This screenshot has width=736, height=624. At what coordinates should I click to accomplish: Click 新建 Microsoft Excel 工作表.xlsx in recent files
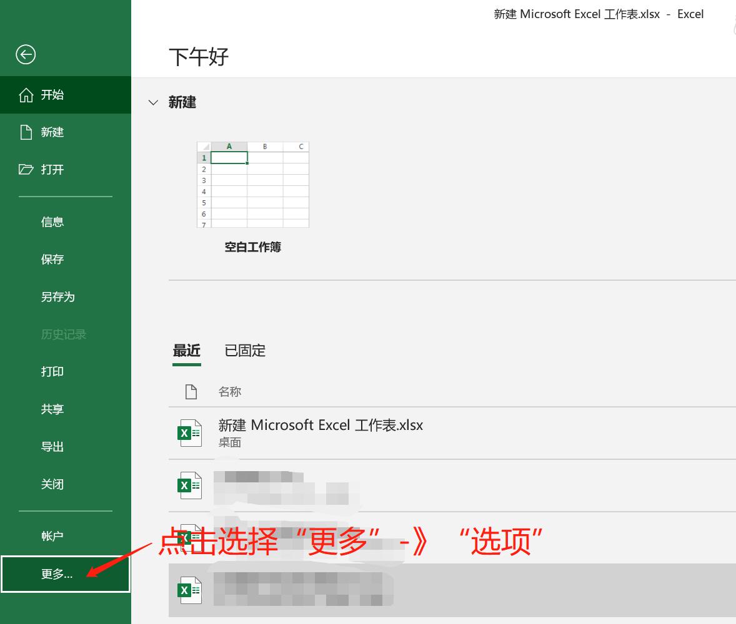321,425
